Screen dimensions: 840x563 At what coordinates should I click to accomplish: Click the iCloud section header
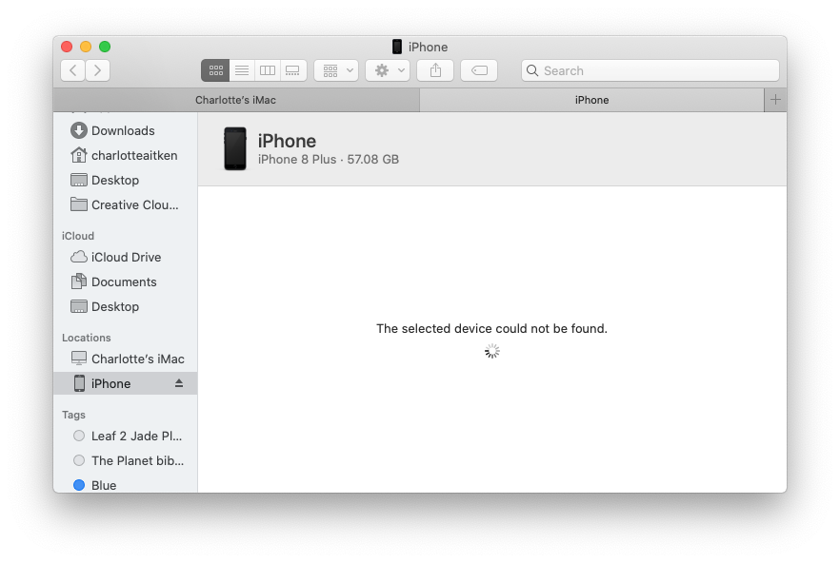pyautogui.click(x=78, y=236)
